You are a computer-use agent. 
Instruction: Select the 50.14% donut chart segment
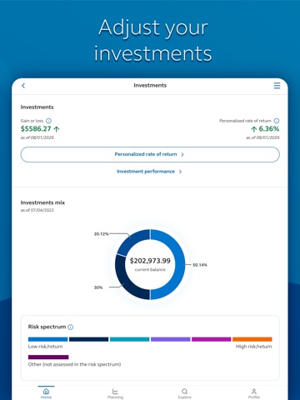tap(179, 264)
